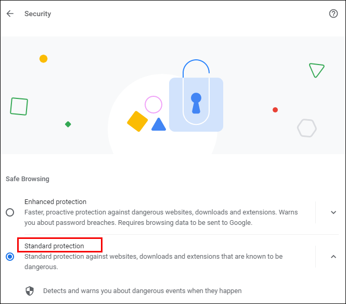Screen dimensions: 346x304
Task: Click the shield icon beside Detects and warns
Action: pyautogui.click(x=30, y=290)
